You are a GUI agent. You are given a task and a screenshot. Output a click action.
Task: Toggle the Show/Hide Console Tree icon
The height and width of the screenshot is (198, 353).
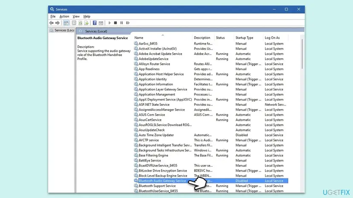[x=66, y=23]
